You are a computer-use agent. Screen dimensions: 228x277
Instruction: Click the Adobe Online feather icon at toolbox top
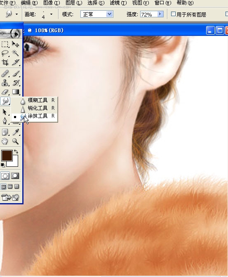click(x=11, y=33)
